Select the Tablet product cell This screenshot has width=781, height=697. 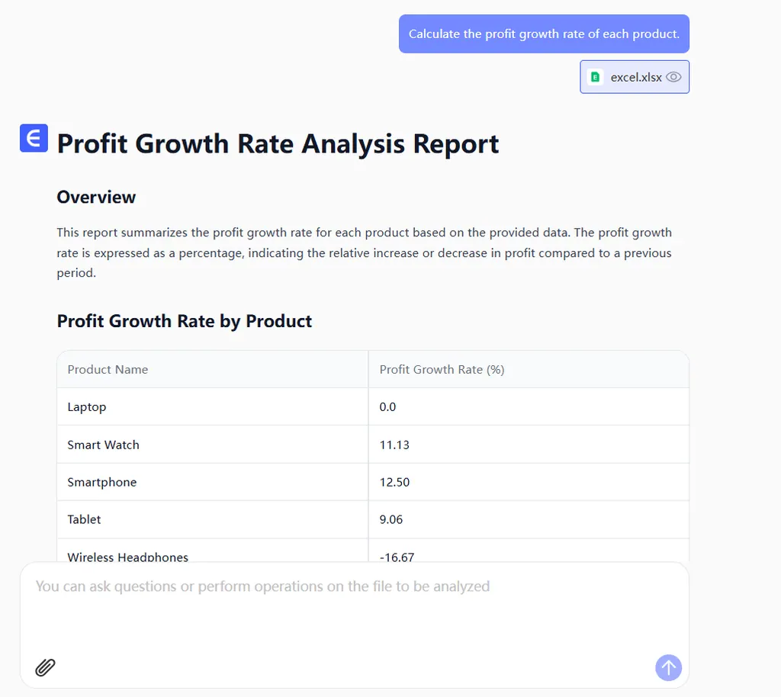tap(84, 519)
